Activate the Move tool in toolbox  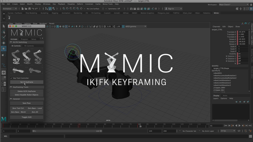tap(4, 43)
